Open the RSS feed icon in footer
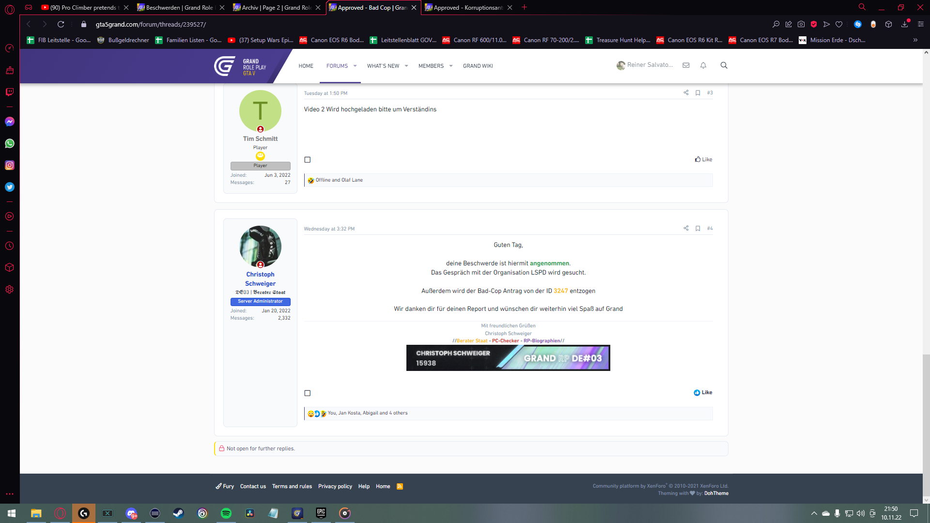The image size is (930, 523). tap(400, 486)
